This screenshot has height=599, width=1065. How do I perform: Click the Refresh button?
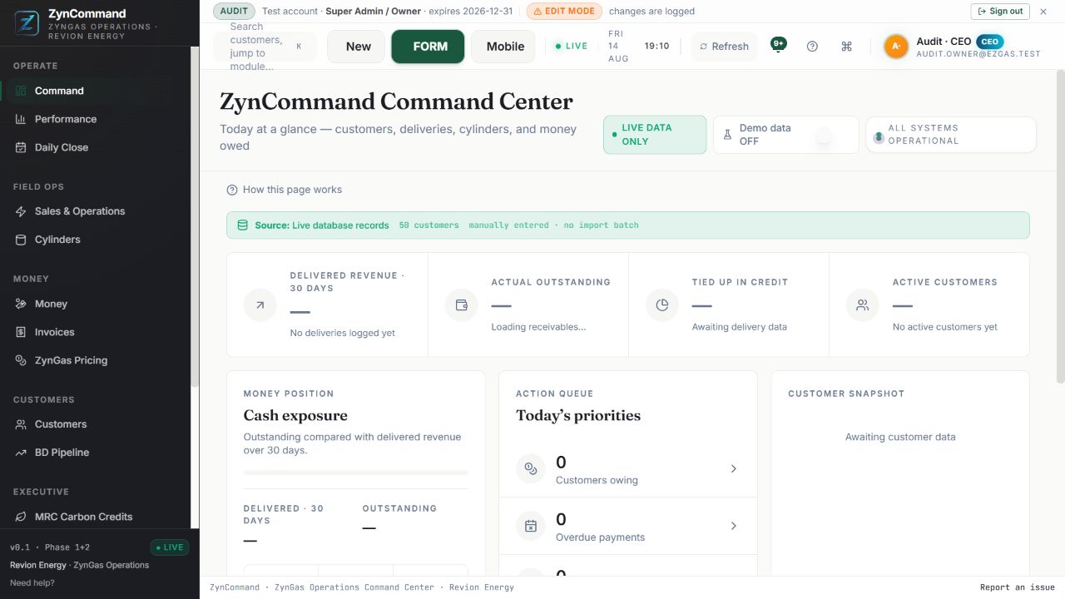(724, 47)
